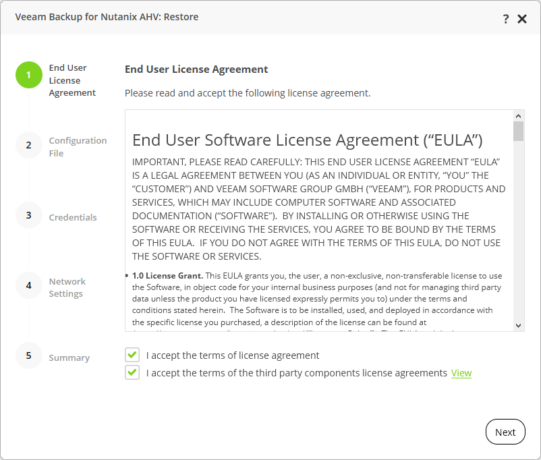The height and width of the screenshot is (460, 541).
Task: Toggle third party components license checkbox
Action: [x=132, y=372]
